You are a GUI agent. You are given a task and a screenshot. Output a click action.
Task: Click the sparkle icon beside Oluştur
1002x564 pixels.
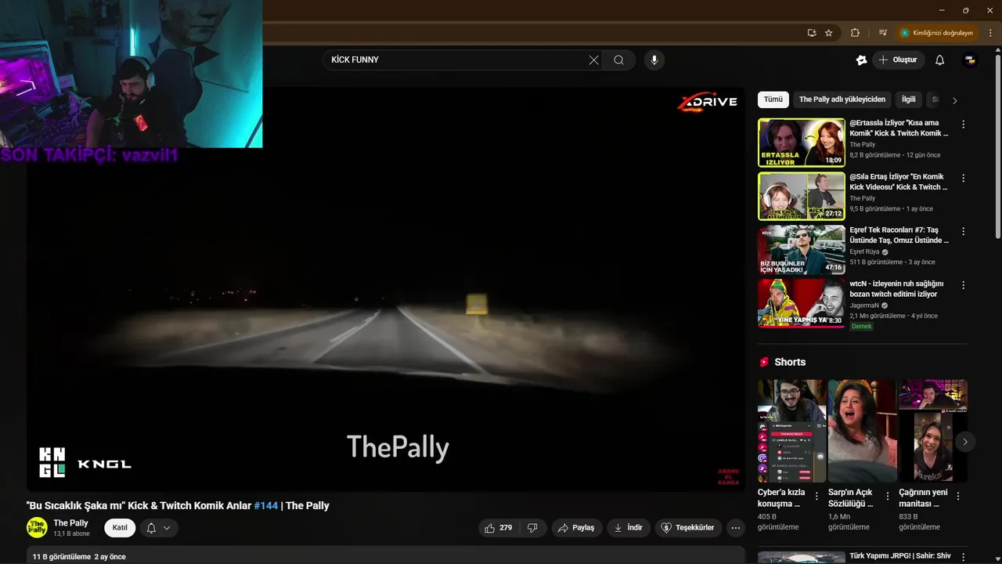click(862, 60)
